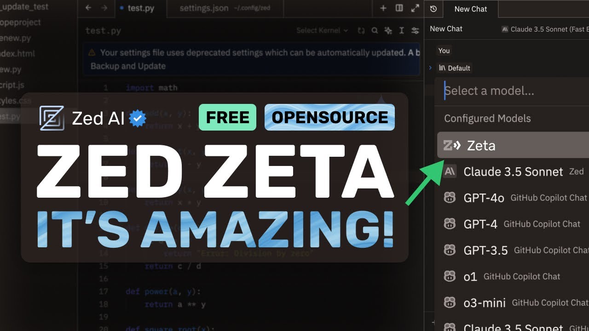589x331 pixels.
Task: Choose Zeta from Configured Models
Action: (513, 145)
